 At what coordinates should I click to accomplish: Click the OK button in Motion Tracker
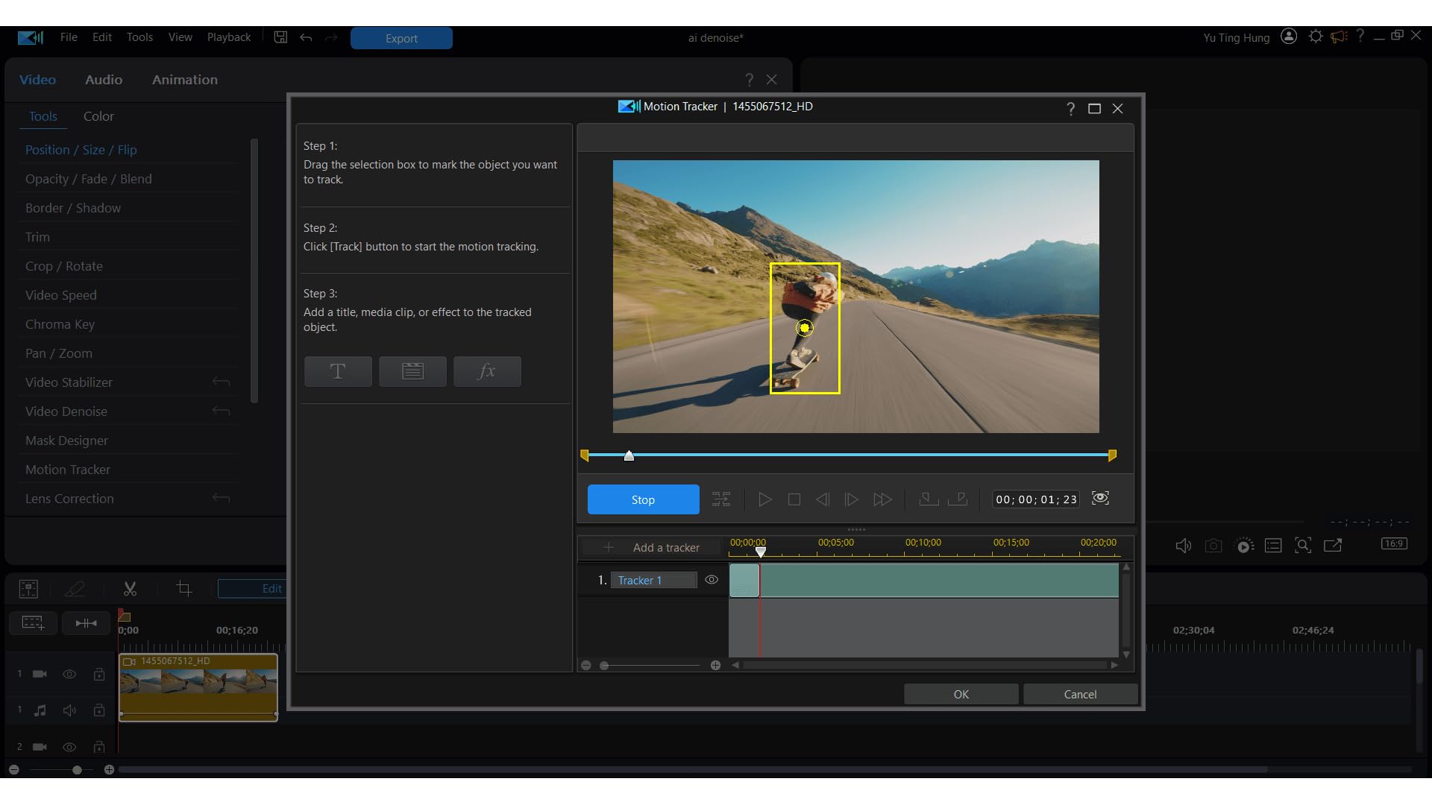961,694
